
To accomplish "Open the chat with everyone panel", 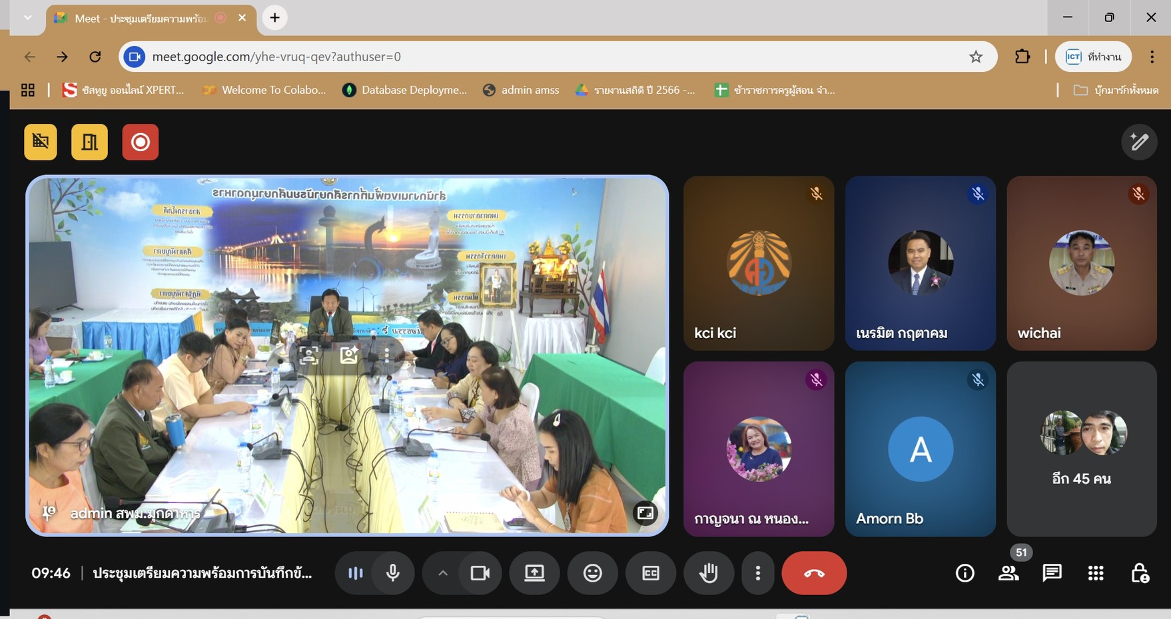I will pos(1052,573).
